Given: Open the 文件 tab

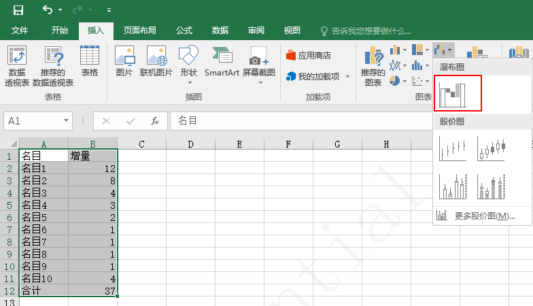Looking at the screenshot, I should point(19,31).
